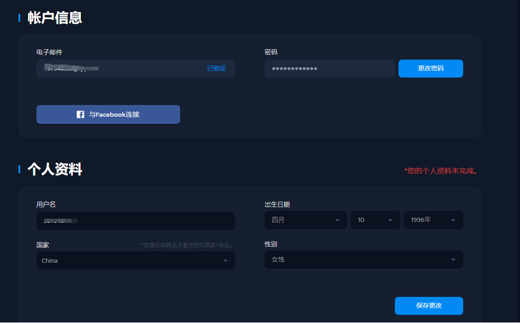Open the birth year dropdown showing 1996年
Viewport: 520px width, 323px height.
(433, 220)
